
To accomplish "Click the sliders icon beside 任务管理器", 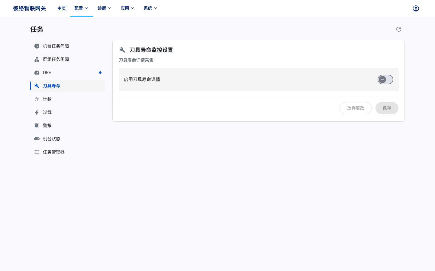I will pos(37,152).
